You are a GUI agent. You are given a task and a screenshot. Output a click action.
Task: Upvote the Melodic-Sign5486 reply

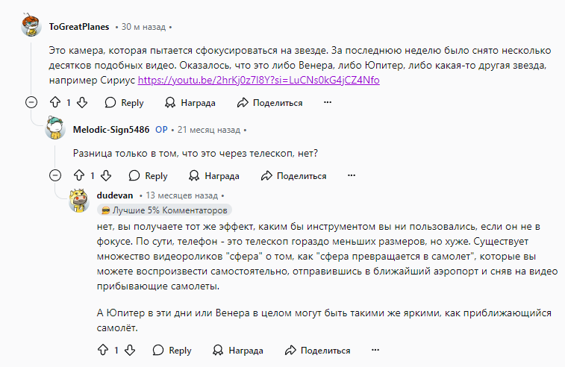click(79, 176)
